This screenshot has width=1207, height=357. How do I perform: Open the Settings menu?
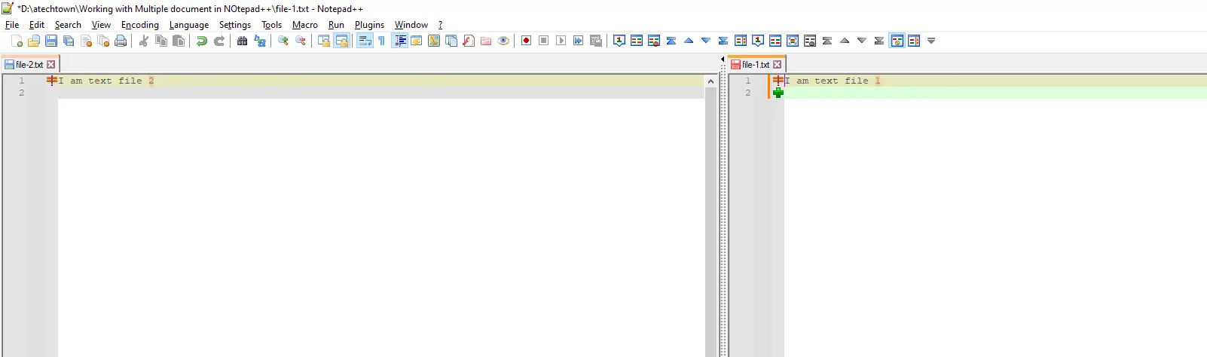click(x=235, y=25)
